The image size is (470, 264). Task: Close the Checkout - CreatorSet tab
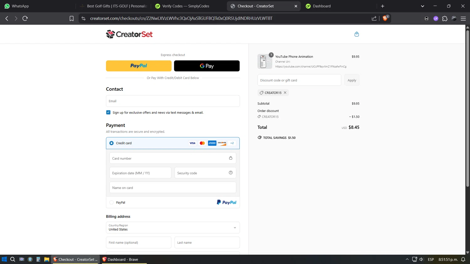pos(296,6)
